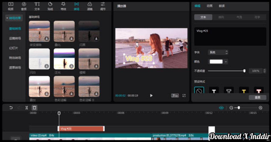Click the 100% opacity value field
This screenshot has height=142, width=271.
[255, 71]
